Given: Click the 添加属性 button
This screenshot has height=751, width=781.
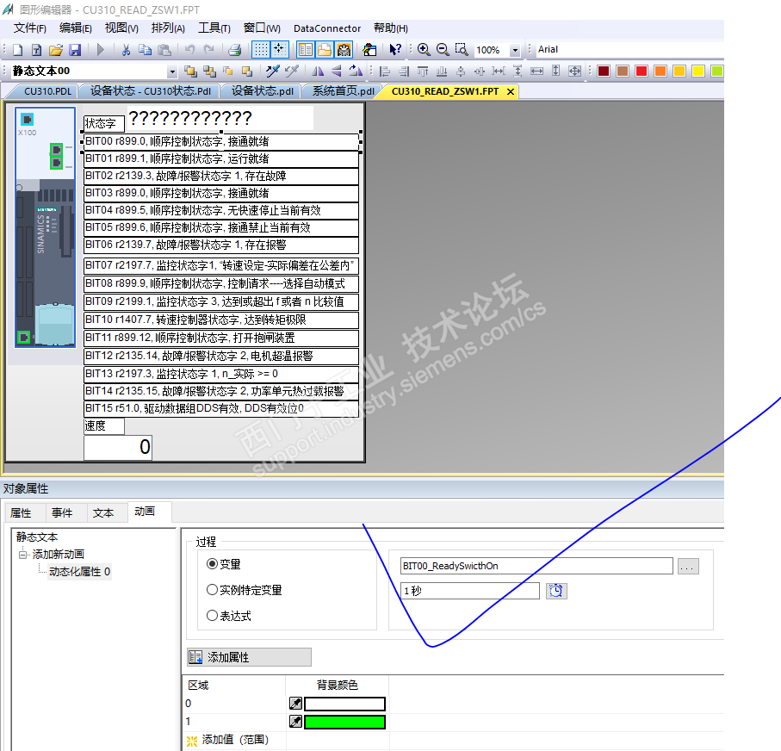Looking at the screenshot, I should 249,657.
